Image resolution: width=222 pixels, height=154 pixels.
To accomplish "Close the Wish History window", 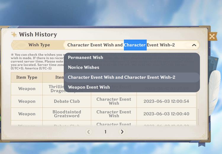I will tap(212, 37).
